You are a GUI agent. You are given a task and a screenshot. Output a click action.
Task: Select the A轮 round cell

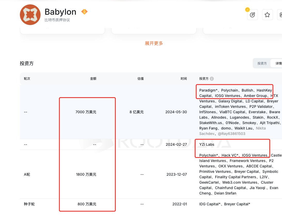27,174
